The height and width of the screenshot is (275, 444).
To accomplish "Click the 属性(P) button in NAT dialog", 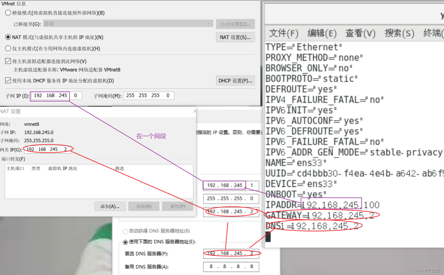I will click(x=178, y=206).
